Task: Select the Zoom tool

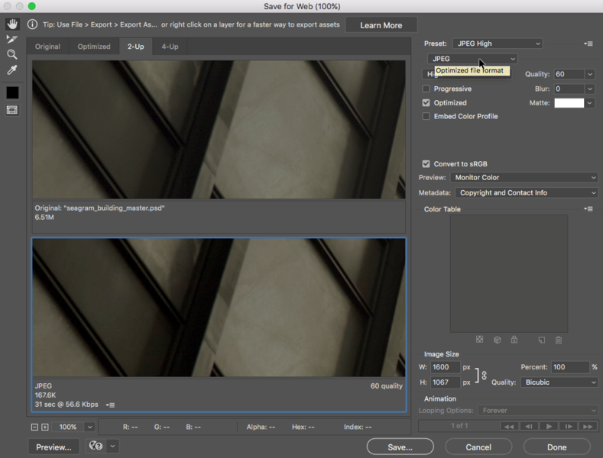Action: tap(12, 54)
